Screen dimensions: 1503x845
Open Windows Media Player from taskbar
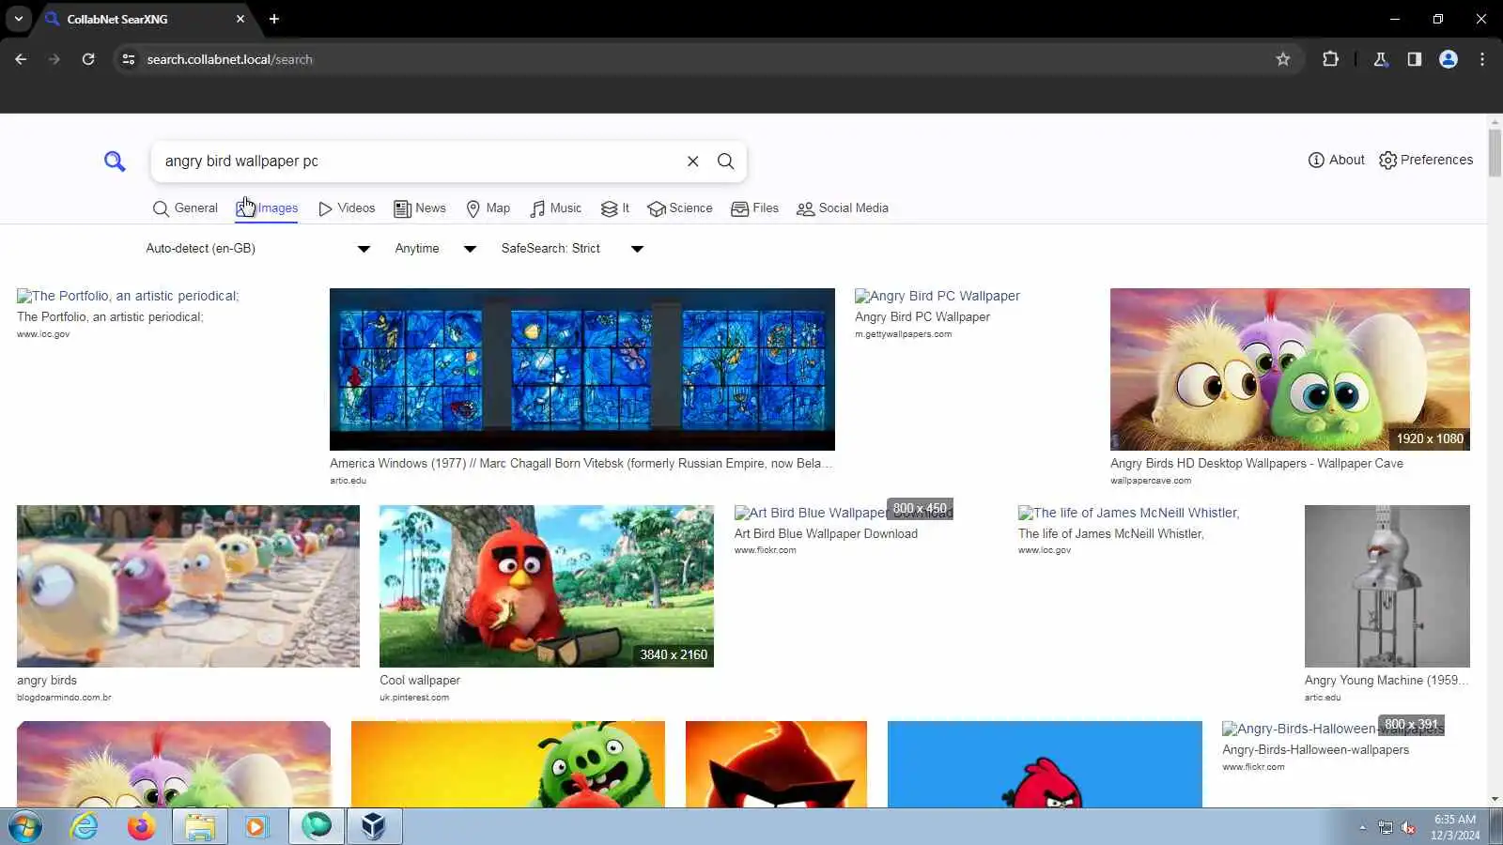[x=256, y=827]
